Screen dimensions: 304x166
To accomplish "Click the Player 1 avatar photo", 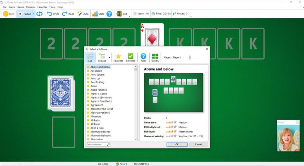I will [x=288, y=138].
